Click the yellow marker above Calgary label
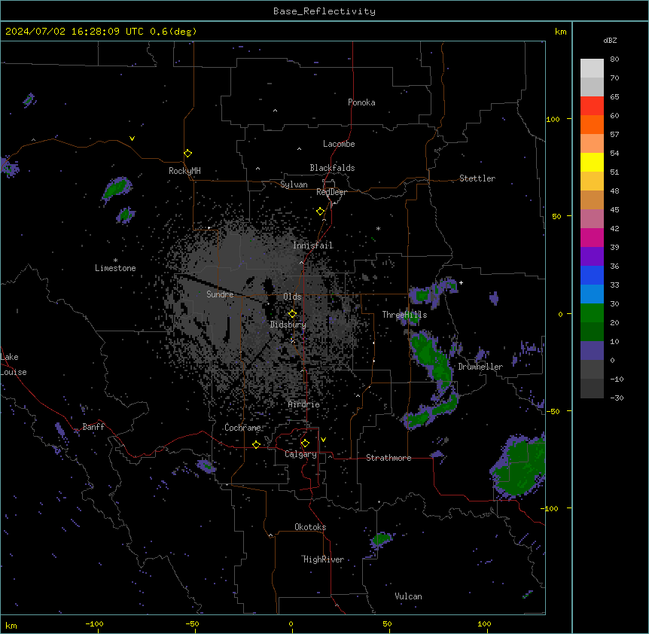649x634 pixels. [305, 443]
